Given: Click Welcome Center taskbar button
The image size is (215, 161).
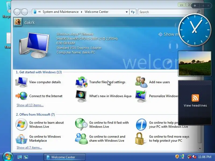Looking at the screenshot, I should [x=64, y=157].
